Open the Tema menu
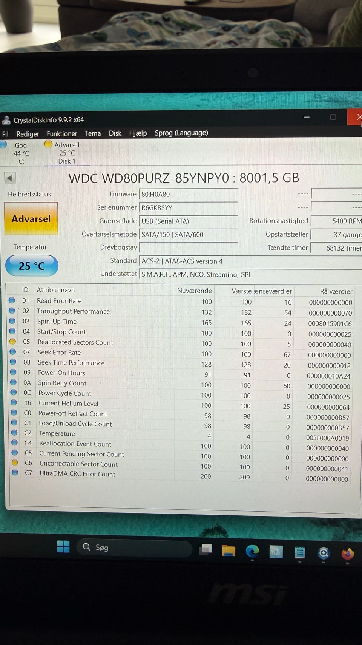 pyautogui.click(x=93, y=133)
